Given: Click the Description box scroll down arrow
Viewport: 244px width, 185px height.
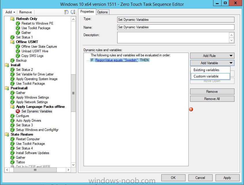Looking at the screenshot, I should [231, 40].
